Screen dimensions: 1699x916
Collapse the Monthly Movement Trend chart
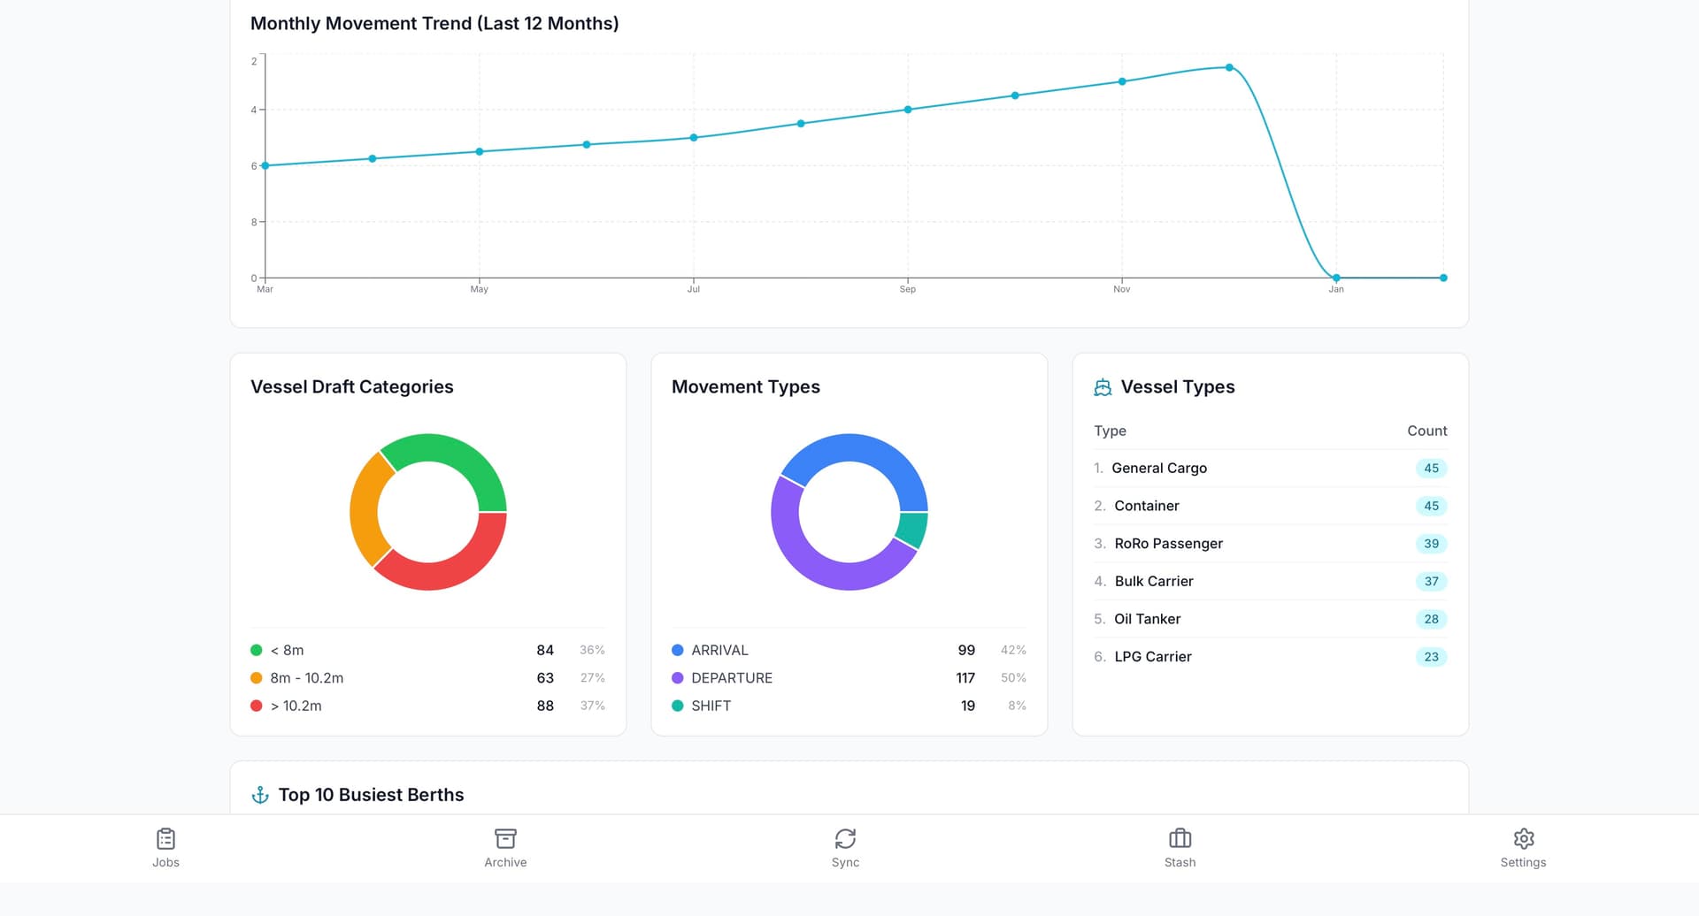point(434,23)
